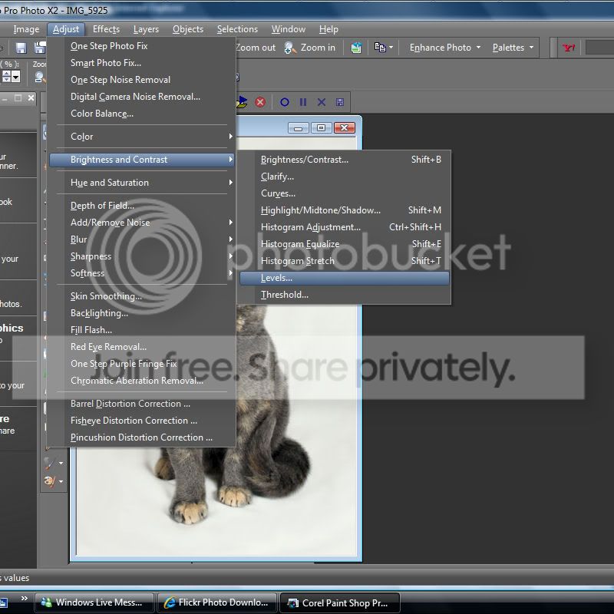The image size is (614, 614).
Task: Choose Red Eye Removal menu entry
Action: (x=108, y=347)
